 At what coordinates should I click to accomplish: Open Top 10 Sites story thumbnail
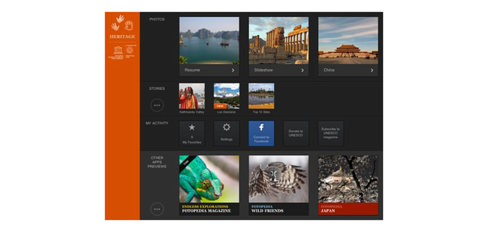261,96
